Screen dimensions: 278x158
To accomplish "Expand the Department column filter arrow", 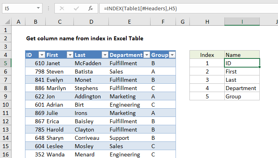I will [147, 55].
